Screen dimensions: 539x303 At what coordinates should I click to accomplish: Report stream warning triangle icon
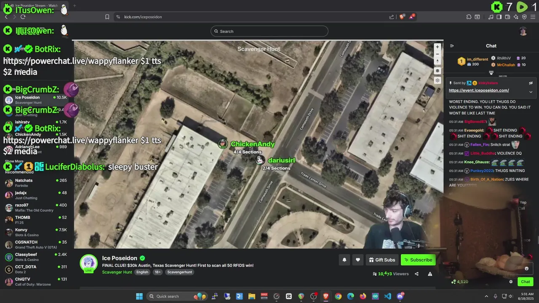[430, 274]
